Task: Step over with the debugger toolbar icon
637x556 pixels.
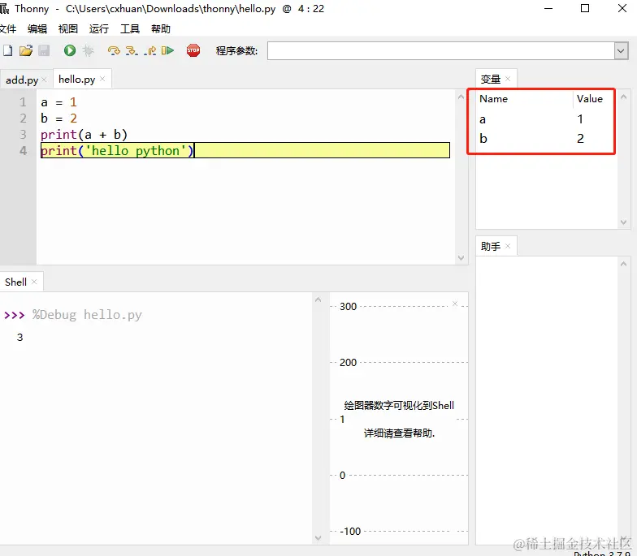Action: (114, 50)
